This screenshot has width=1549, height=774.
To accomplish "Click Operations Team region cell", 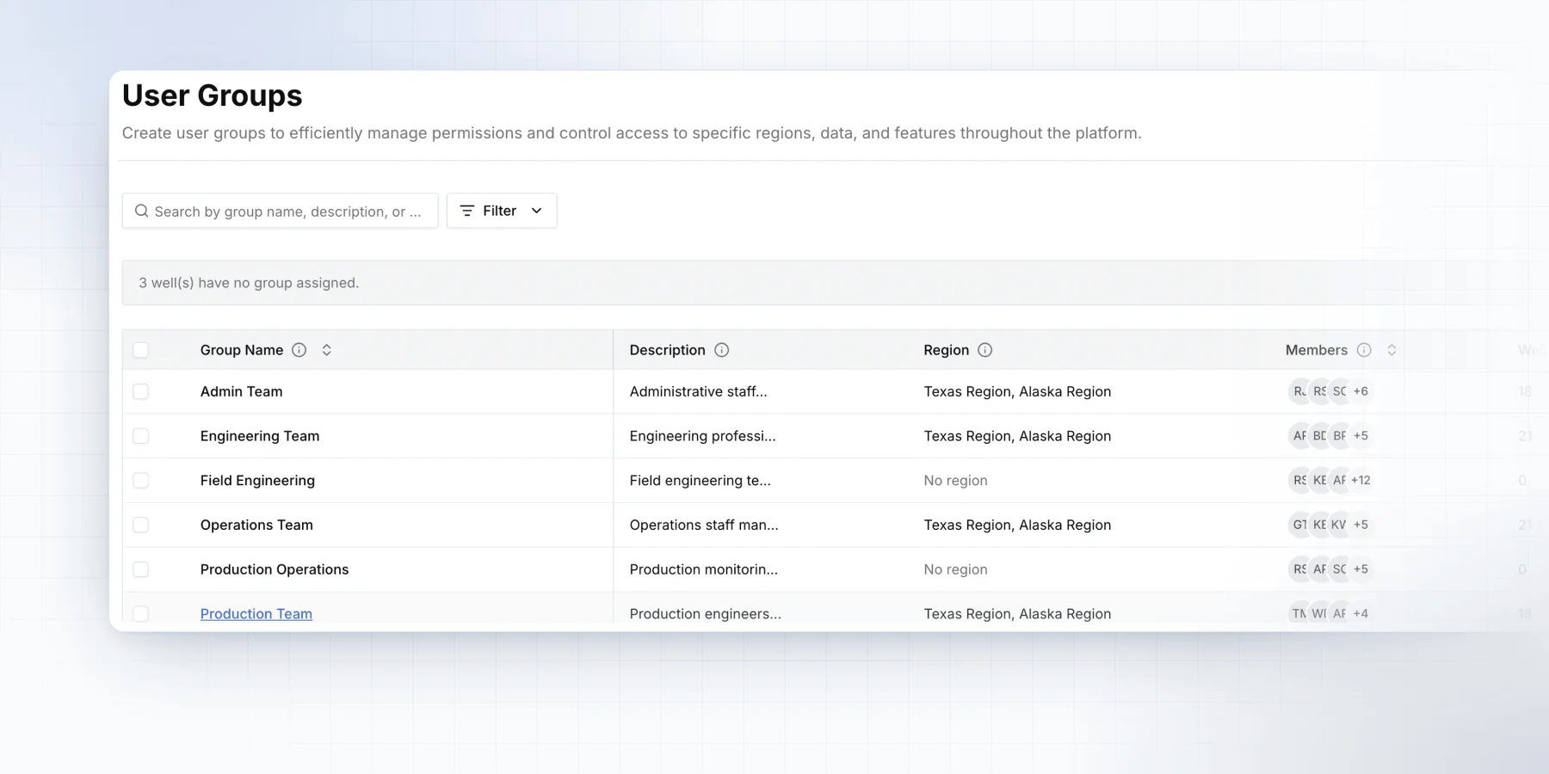I will click(1017, 525).
